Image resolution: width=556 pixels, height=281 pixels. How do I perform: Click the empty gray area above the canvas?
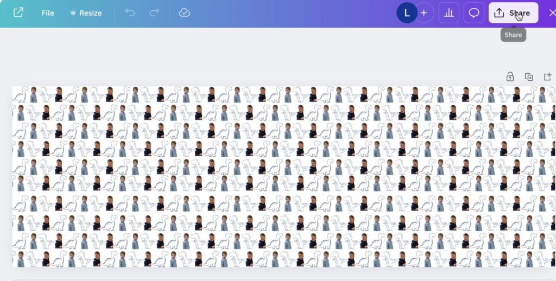pyautogui.click(x=248, y=53)
